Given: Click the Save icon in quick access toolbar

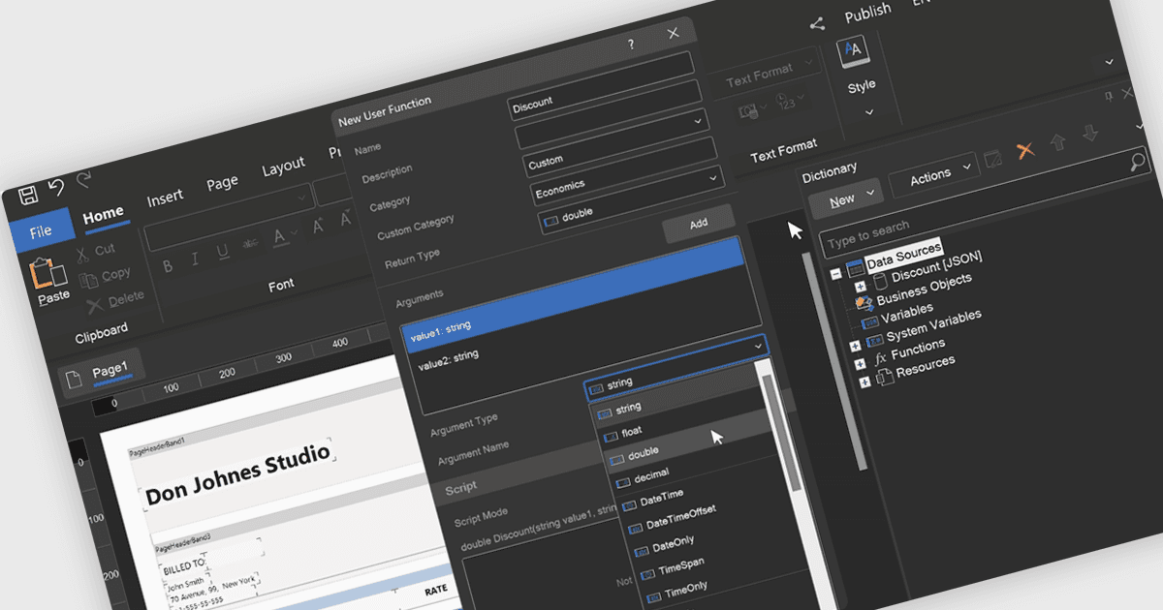Looking at the screenshot, I should (28, 194).
